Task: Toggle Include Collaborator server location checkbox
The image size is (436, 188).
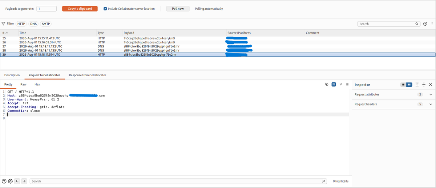Action: coord(105,9)
